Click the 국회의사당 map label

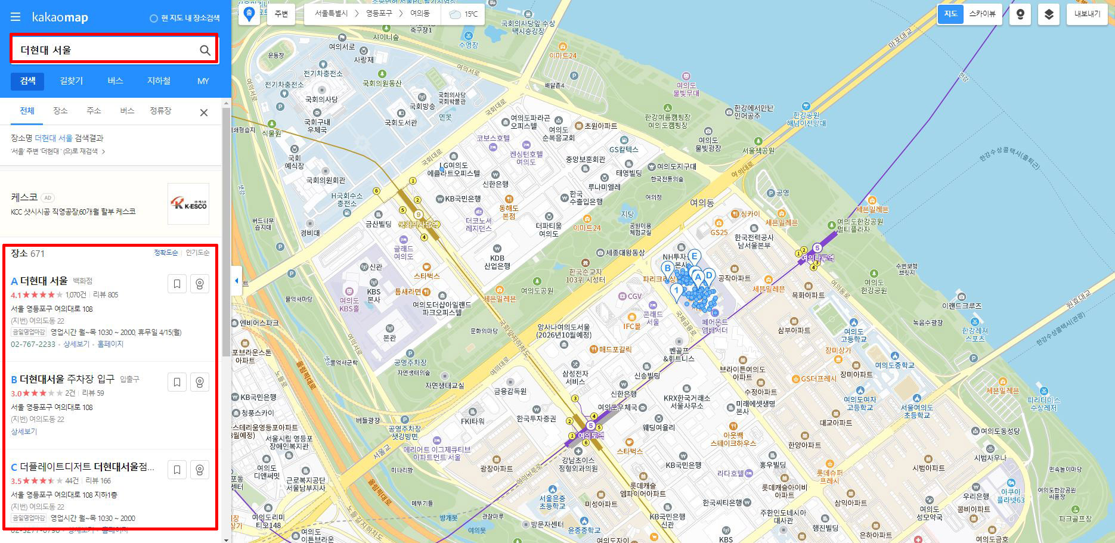pos(321,100)
